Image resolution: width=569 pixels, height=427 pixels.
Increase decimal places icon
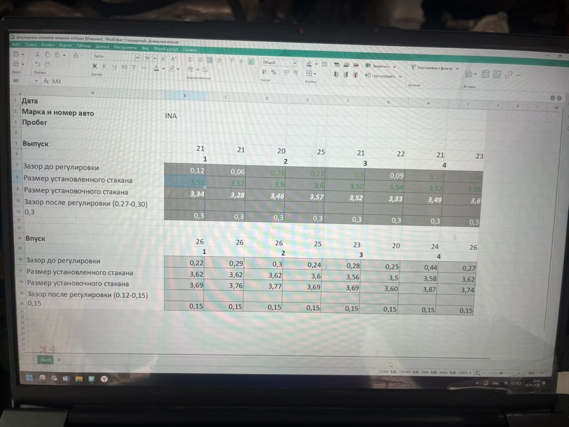pyautogui.click(x=296, y=73)
